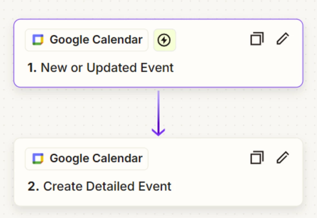The width and height of the screenshot is (317, 218).
Task: Click Google Calendar logo in step 1
Action: pyautogui.click(x=38, y=40)
